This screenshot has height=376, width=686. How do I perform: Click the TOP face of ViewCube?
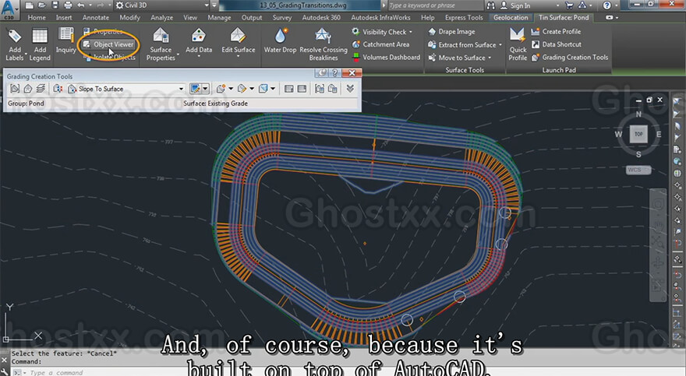(638, 134)
